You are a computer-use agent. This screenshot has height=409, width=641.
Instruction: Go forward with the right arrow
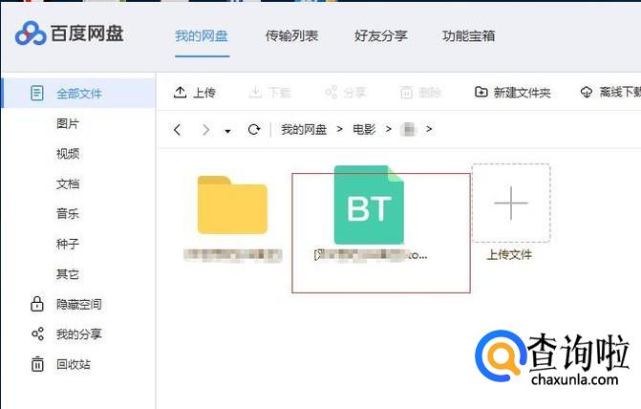(204, 130)
